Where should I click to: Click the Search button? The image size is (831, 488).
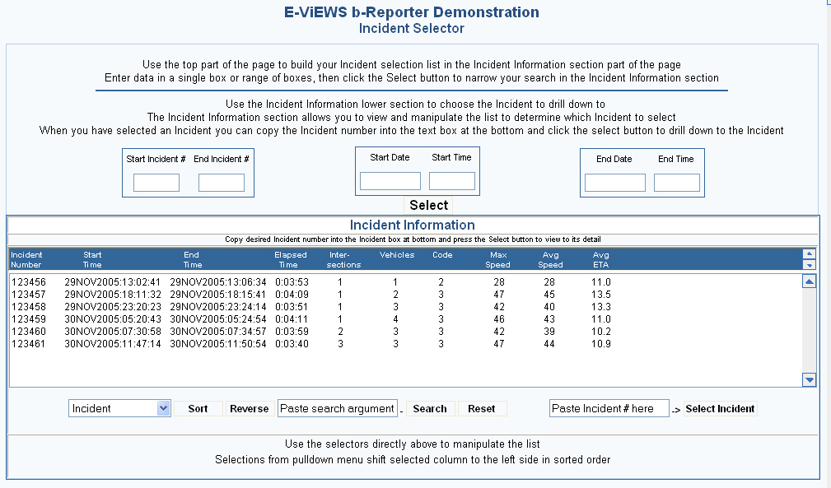click(429, 408)
